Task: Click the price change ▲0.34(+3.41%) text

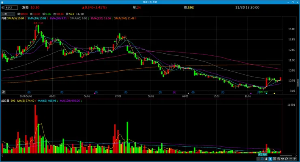Action: click(x=94, y=8)
